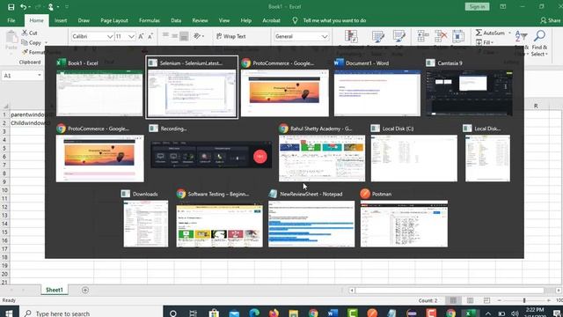Open Firefox from the taskbar
Screen dimensions: 563x317
point(274,313)
